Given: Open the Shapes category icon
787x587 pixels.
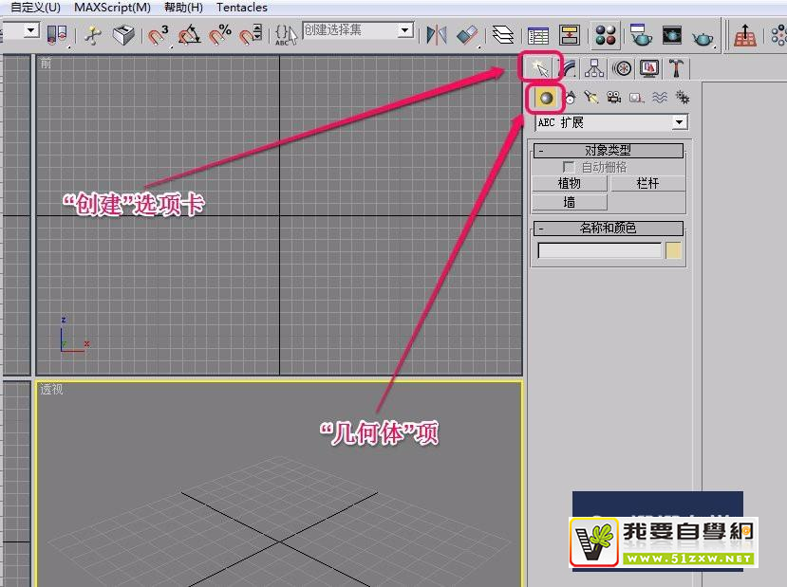Looking at the screenshot, I should pyautogui.click(x=570, y=97).
